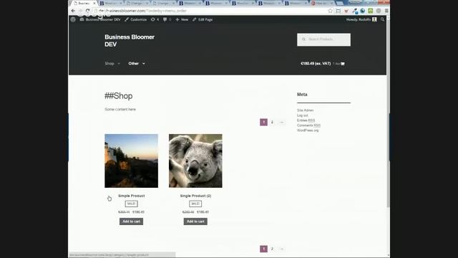
Task: Open the WordPress logo menu in admin bar
Action: (x=73, y=19)
